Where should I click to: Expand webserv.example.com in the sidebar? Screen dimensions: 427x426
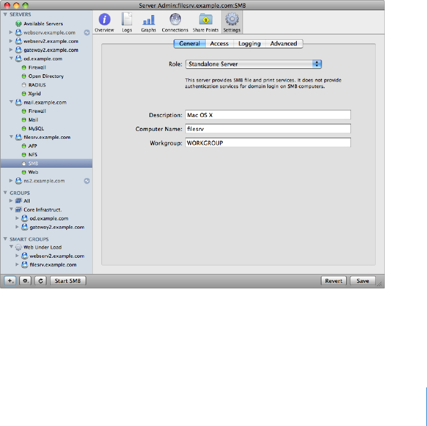[x=11, y=33]
